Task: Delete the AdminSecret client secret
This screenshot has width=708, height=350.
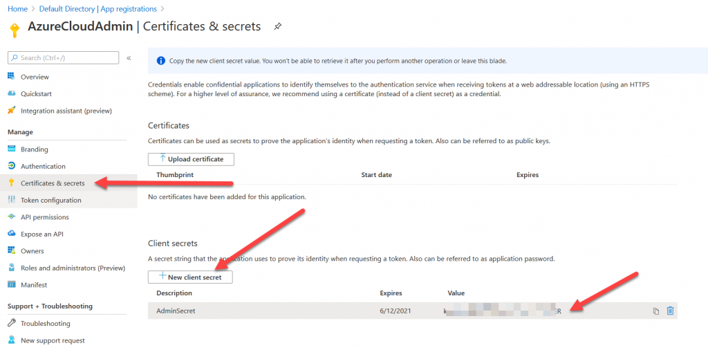Action: (x=670, y=311)
